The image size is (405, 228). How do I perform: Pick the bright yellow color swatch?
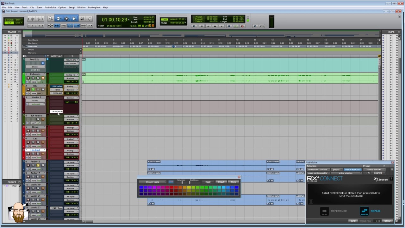[189, 187]
